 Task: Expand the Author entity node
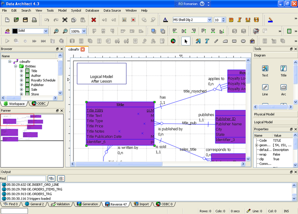(21, 76)
